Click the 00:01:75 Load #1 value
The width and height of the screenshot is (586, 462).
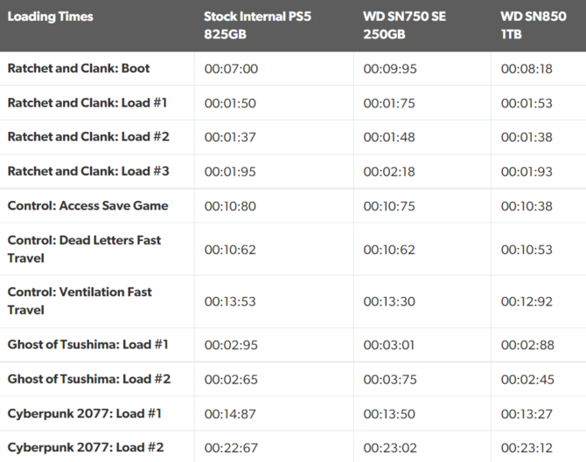389,103
